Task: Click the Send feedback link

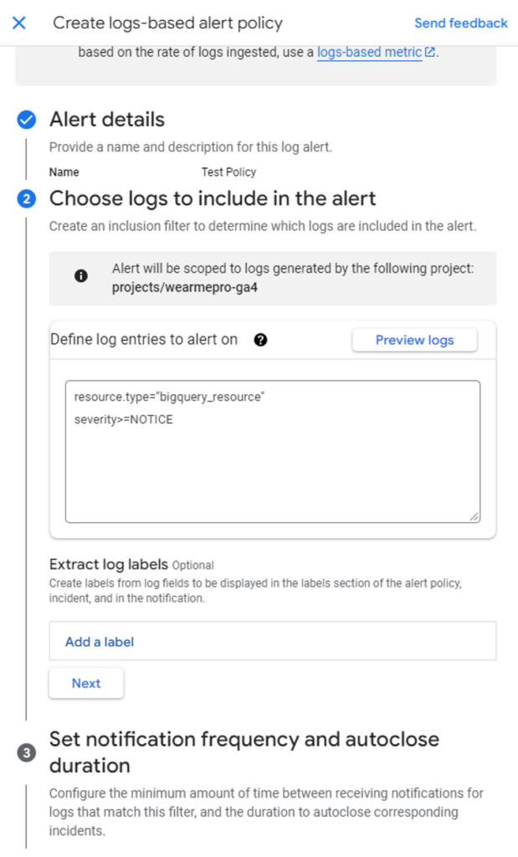Action: [460, 23]
